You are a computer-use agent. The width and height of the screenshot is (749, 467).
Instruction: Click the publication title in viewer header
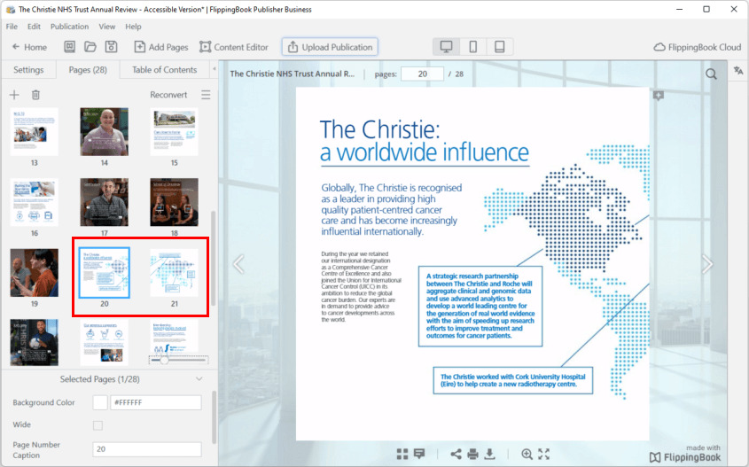pos(293,74)
